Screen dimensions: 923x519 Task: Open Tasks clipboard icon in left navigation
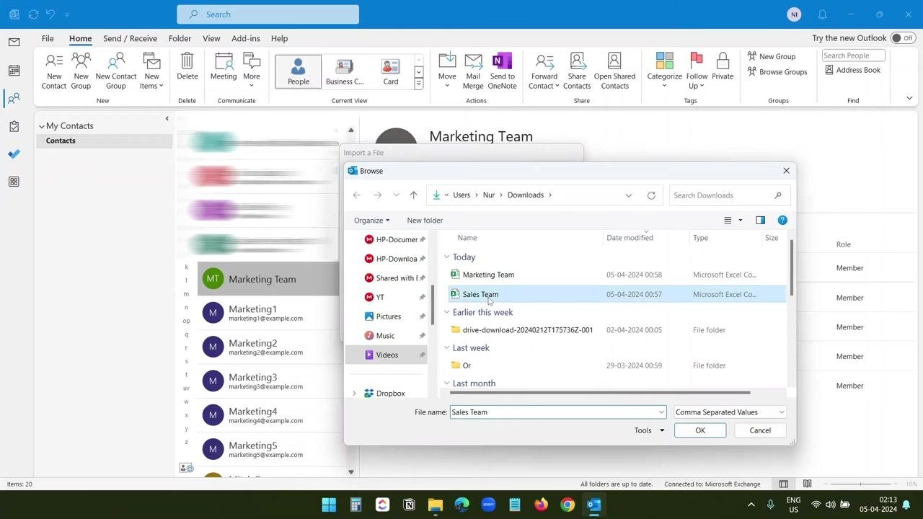[x=14, y=126]
